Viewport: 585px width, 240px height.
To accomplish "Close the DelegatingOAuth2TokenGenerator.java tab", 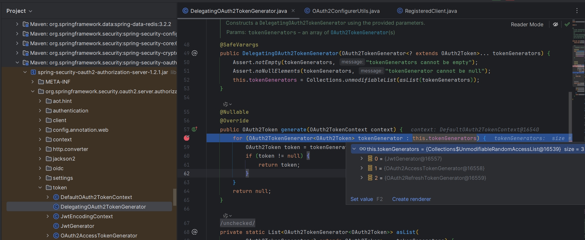I will 293,11.
